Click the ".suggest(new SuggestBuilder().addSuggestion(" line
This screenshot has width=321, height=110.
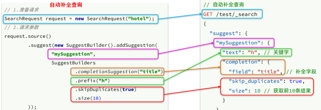click(93, 45)
